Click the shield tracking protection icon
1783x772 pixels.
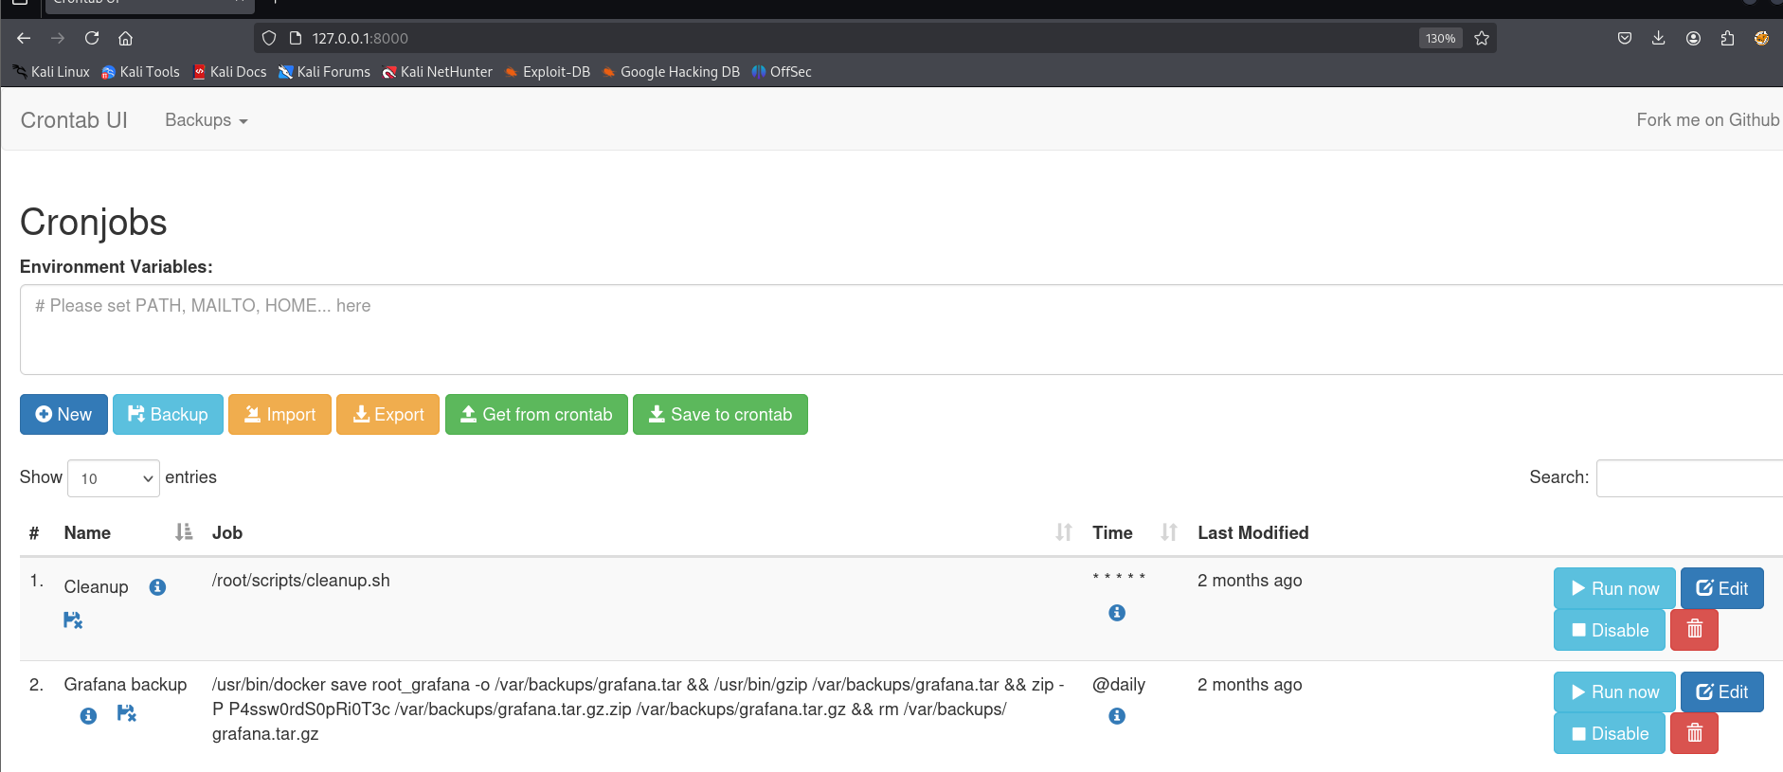click(269, 38)
